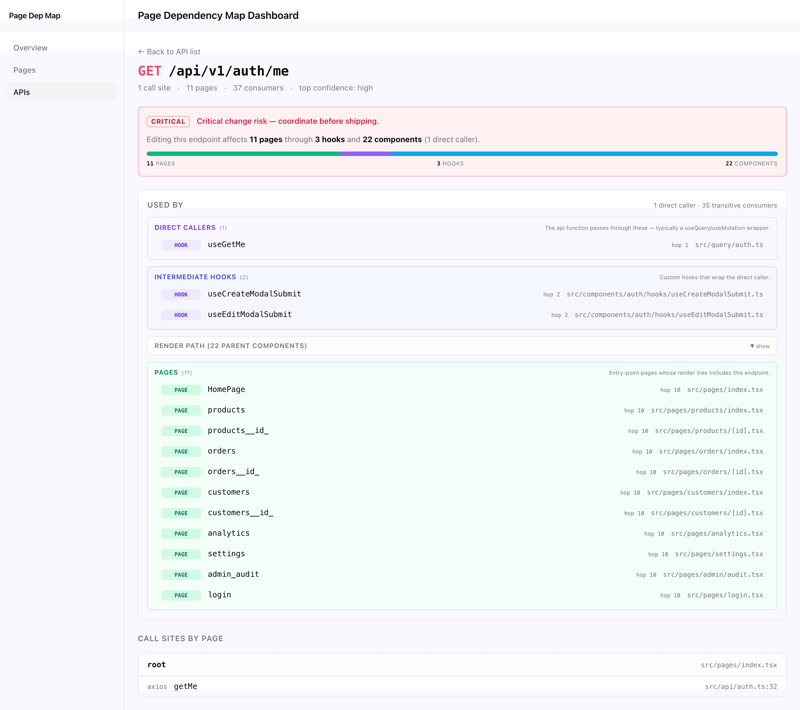The height and width of the screenshot is (710, 800).
Task: Click the green pages segment of risk bar
Action: pos(243,154)
